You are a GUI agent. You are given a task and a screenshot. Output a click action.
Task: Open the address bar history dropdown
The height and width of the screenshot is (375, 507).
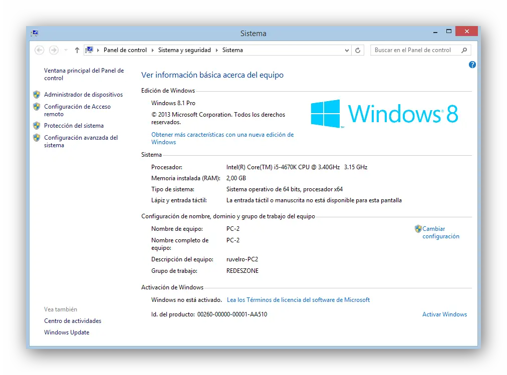(347, 51)
